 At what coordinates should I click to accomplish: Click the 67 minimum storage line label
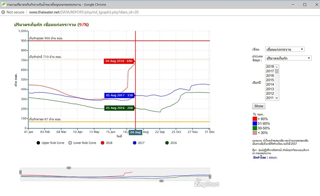pyautogui.click(x=45, y=119)
